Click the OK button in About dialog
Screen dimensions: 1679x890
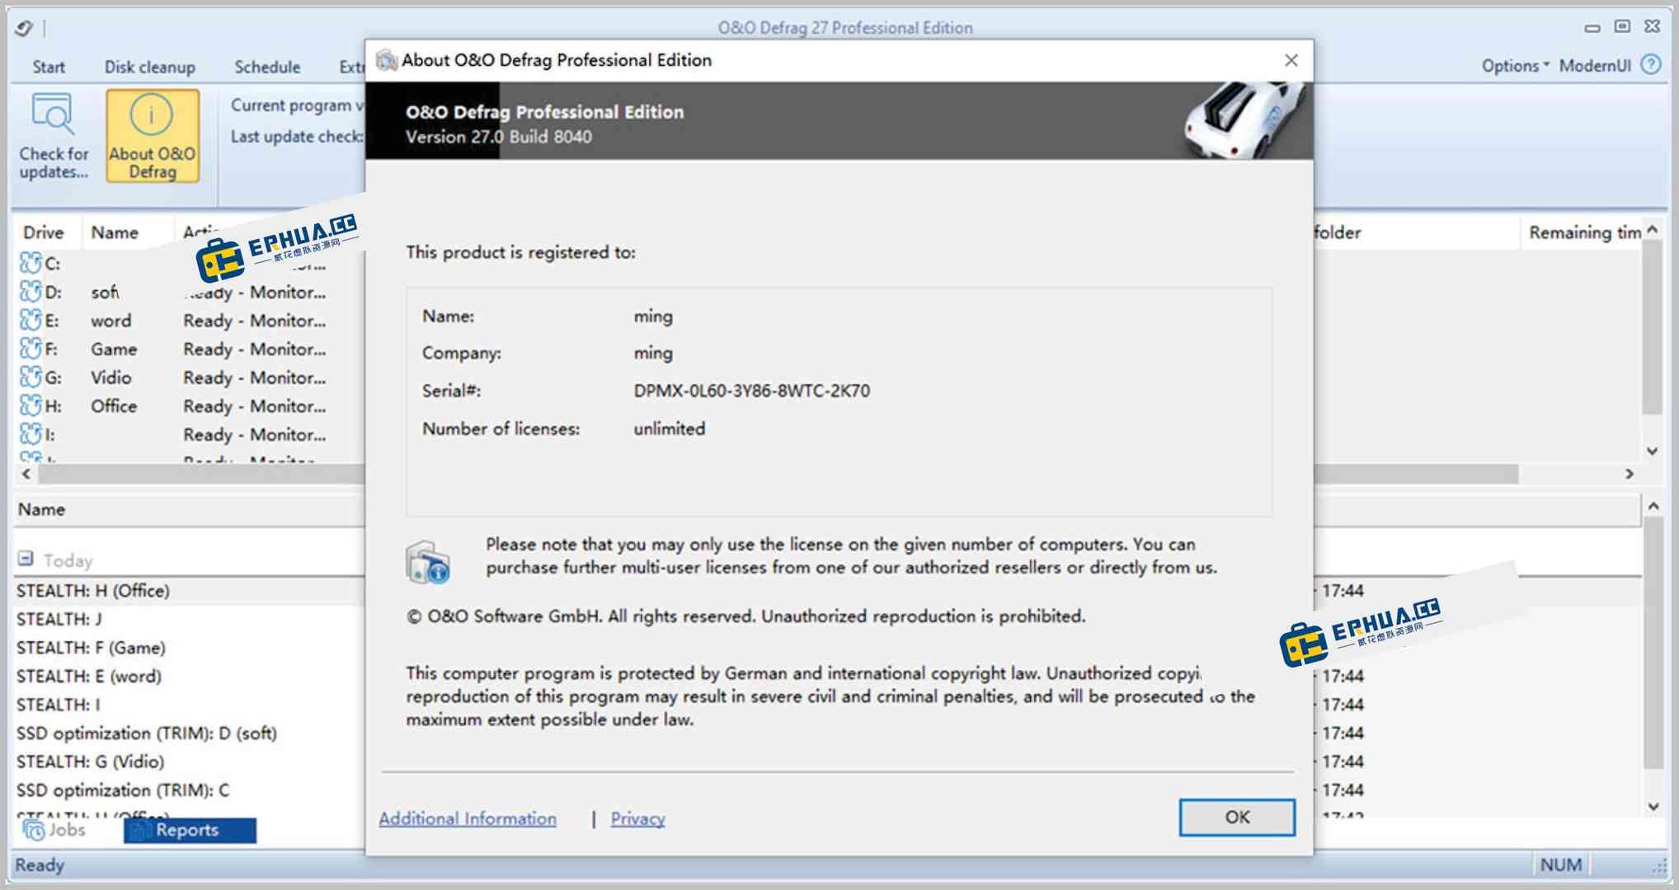pyautogui.click(x=1237, y=817)
